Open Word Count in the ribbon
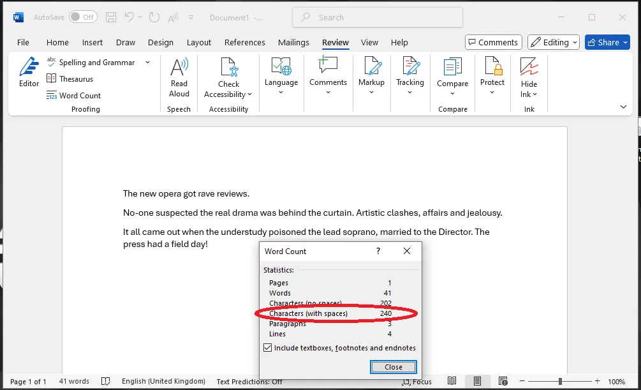 coord(73,95)
